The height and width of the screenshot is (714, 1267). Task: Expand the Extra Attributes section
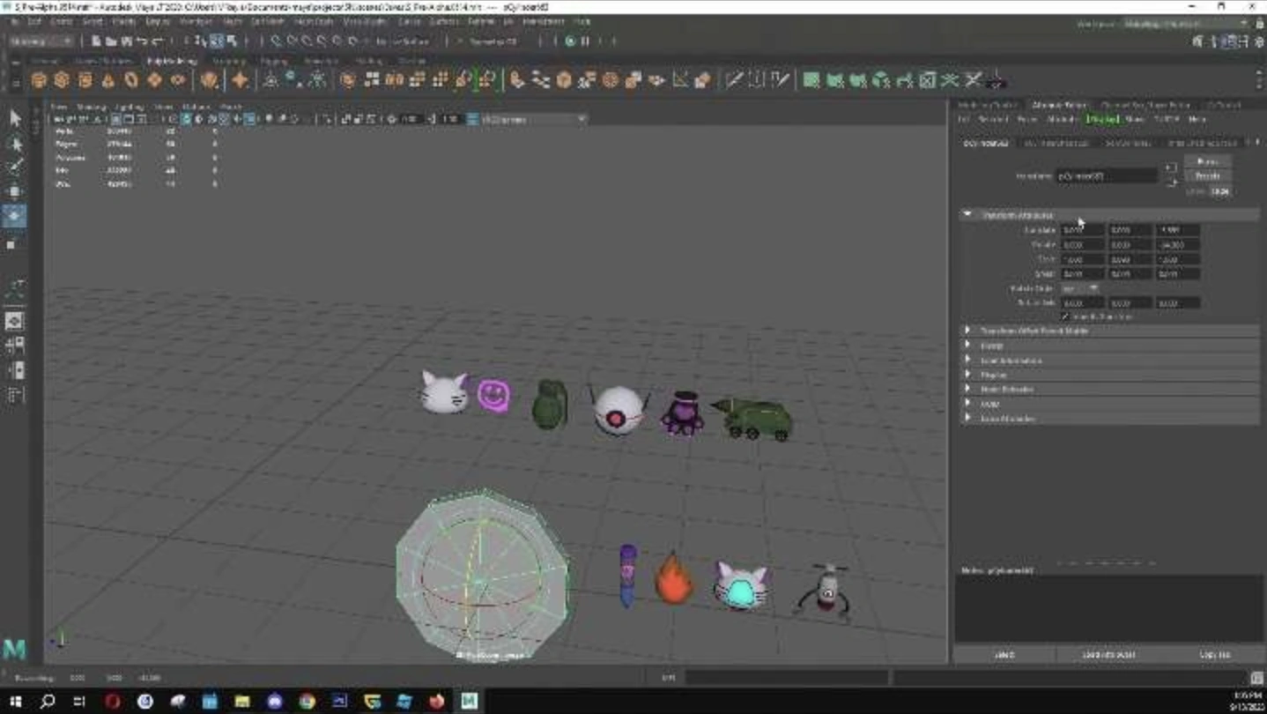coord(1110,419)
